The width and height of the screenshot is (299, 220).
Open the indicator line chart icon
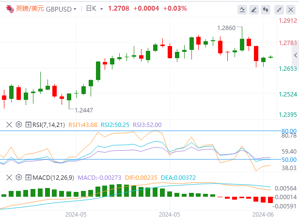(242, 9)
